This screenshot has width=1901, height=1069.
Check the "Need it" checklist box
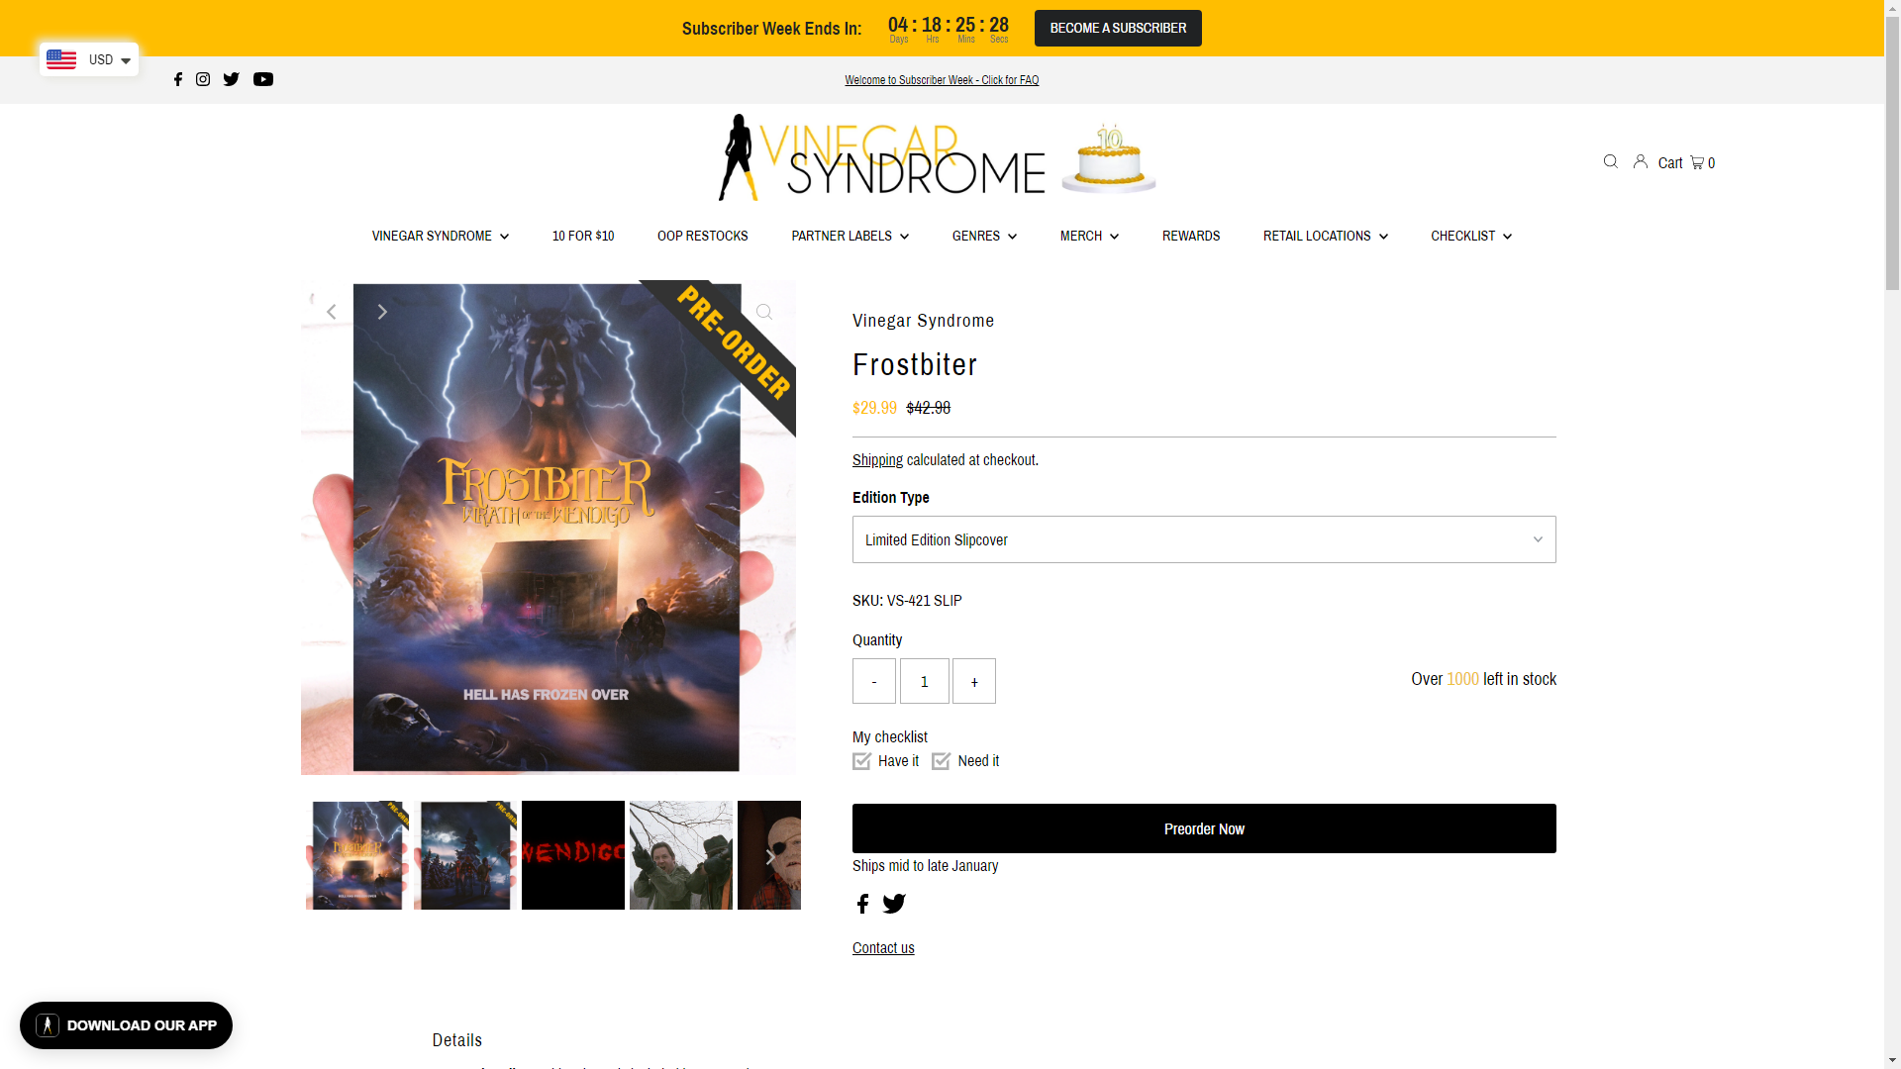941,761
